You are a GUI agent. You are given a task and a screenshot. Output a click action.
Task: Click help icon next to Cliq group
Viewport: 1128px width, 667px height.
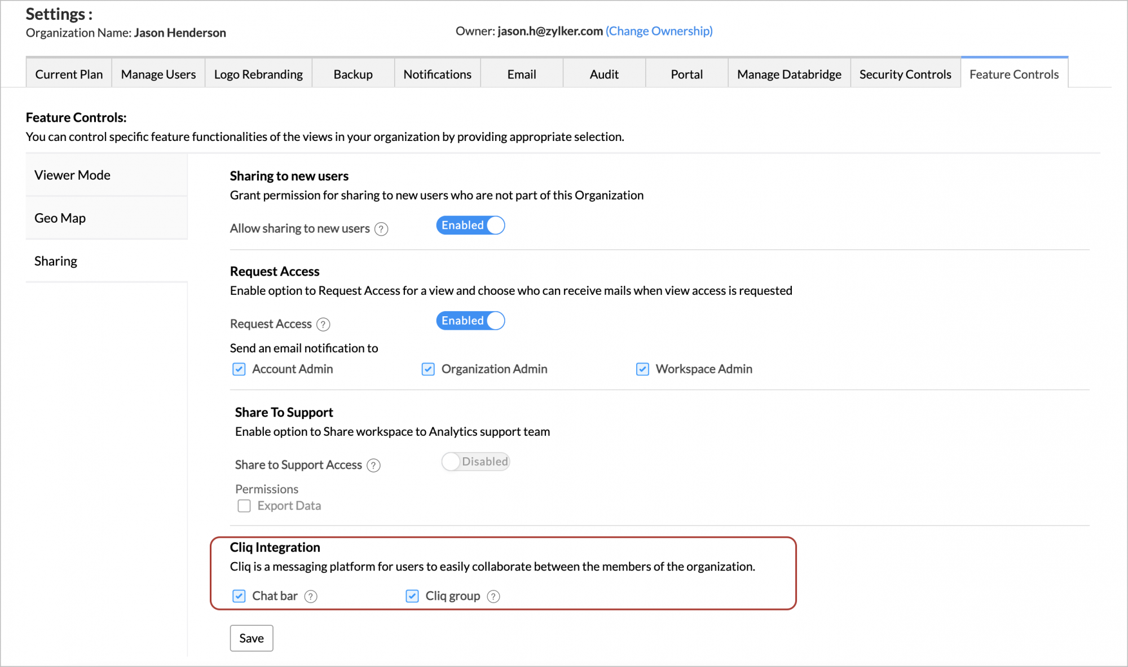(x=493, y=597)
